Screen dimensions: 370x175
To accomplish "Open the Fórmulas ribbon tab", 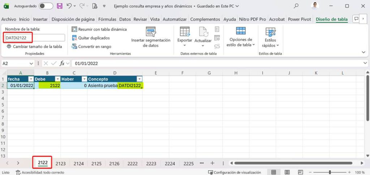I will tap(107, 19).
